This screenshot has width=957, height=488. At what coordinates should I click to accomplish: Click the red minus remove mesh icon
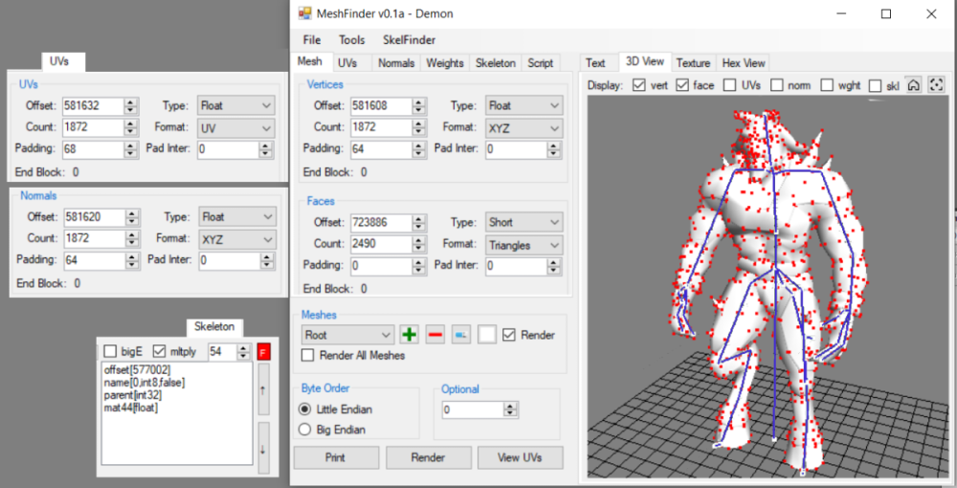[435, 335]
